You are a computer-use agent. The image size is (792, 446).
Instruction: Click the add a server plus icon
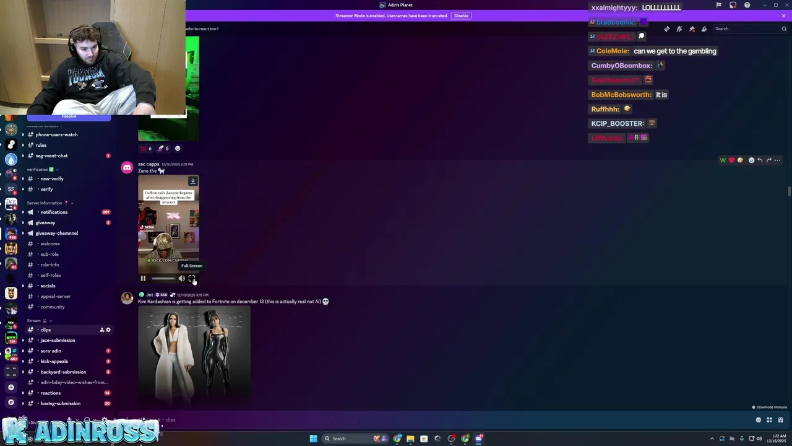(11, 387)
